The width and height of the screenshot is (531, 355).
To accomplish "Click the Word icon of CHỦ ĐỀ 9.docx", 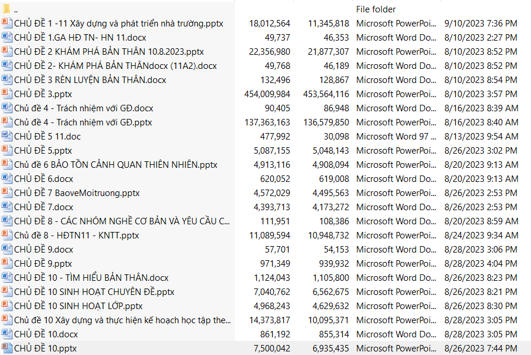I will click(6, 250).
